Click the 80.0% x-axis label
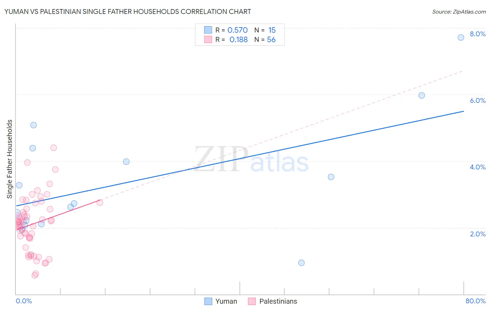Screen dimensions: 490x311 pos(475,301)
